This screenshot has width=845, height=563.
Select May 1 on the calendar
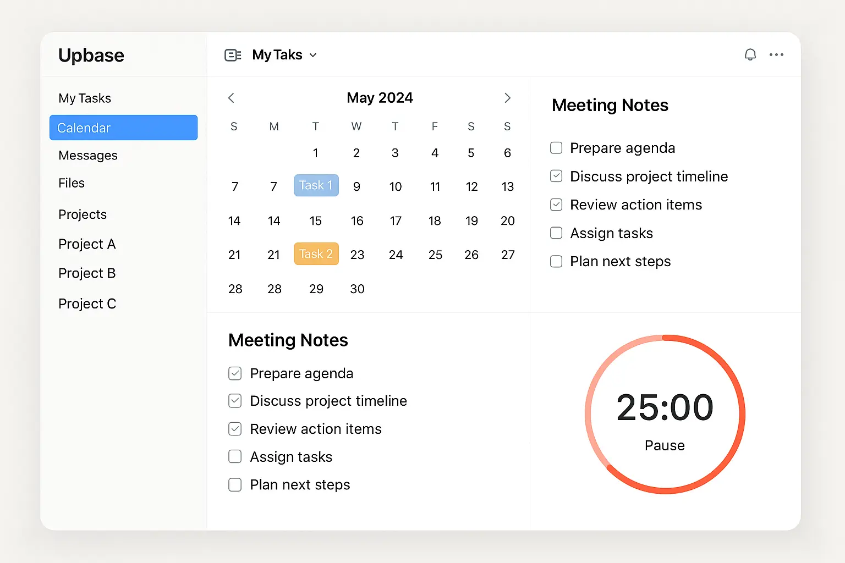pyautogui.click(x=315, y=153)
